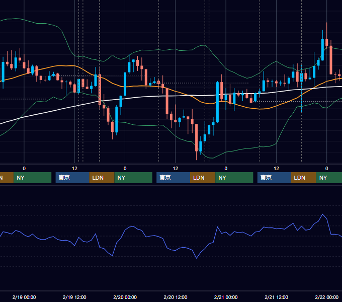Click the 12 hour label above 2/21 東京 session
342x302 pixels.
[x=276, y=169]
